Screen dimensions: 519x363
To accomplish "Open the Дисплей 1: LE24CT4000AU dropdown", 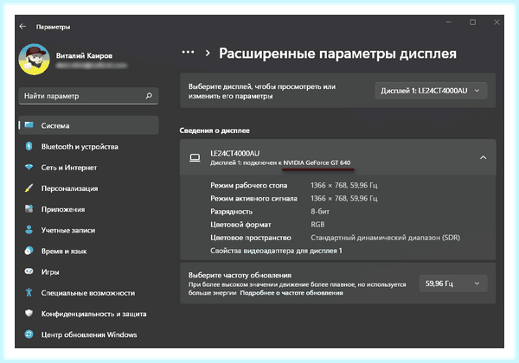I will 431,91.
